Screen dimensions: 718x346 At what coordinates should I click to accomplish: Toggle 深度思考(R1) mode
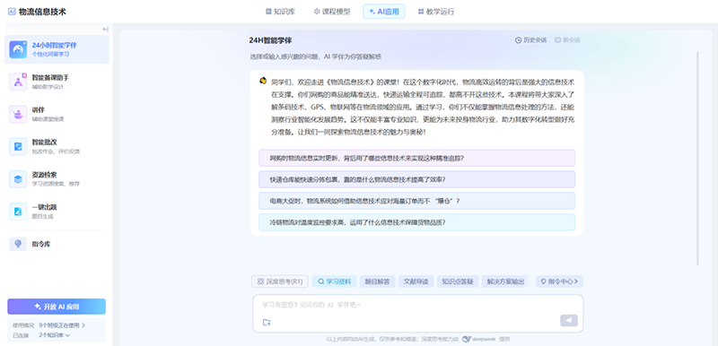pos(280,281)
